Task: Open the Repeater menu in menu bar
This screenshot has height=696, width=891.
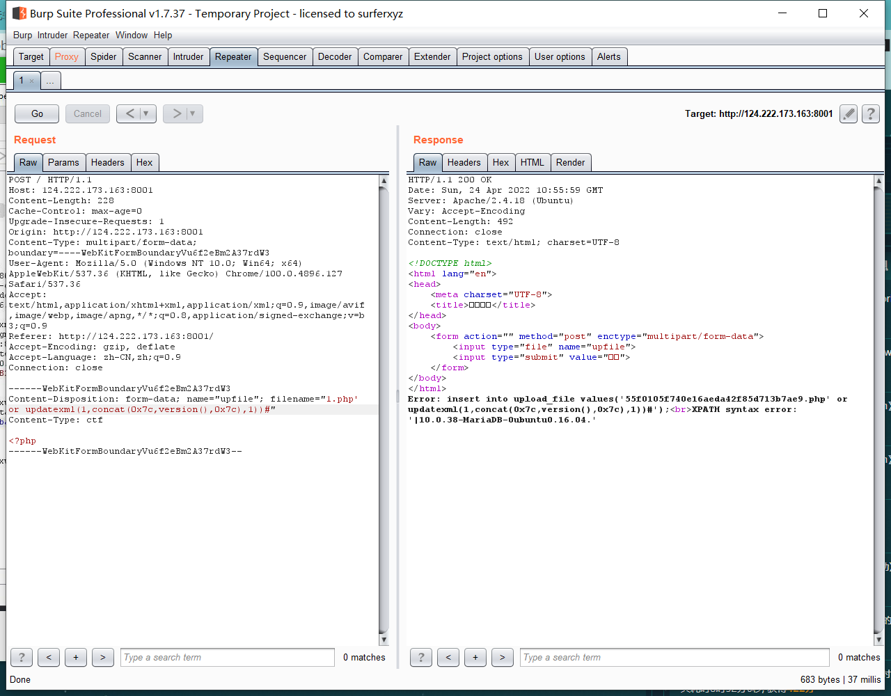Action: [91, 35]
